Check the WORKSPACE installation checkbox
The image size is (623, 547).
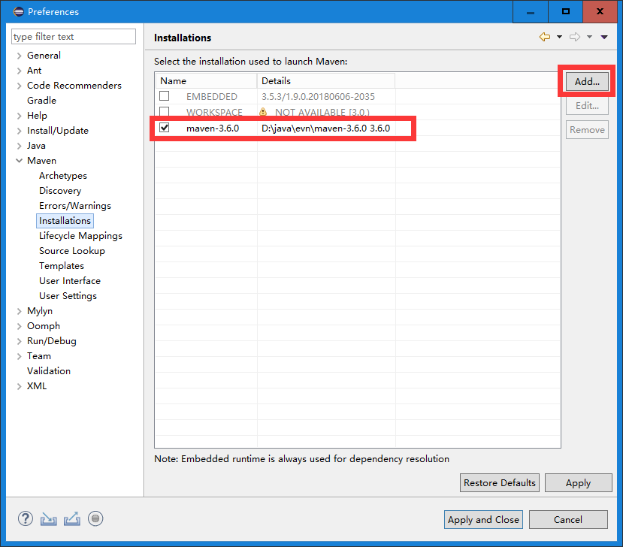pos(164,111)
